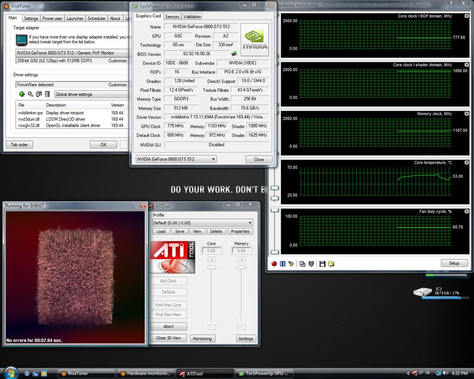Click the magnifying glass icon in RivaTuner
This screenshot has width=474, height=379.
[x=30, y=94]
